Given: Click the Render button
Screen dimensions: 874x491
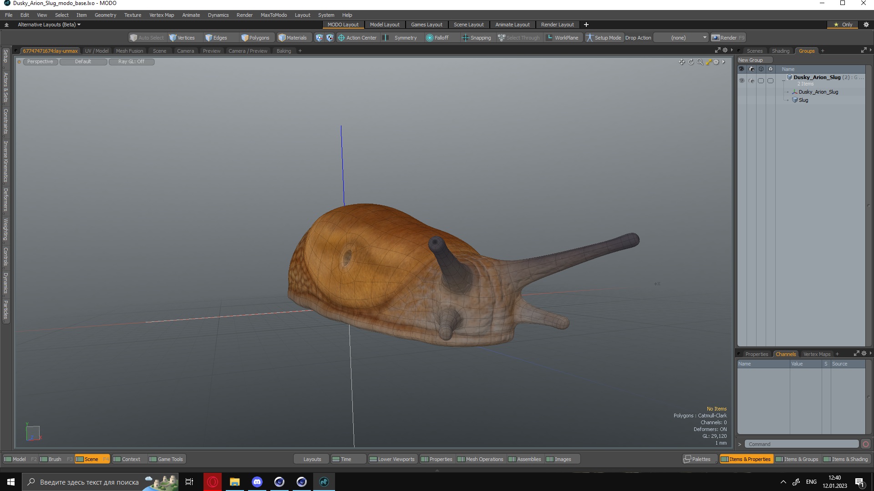Looking at the screenshot, I should coord(728,38).
